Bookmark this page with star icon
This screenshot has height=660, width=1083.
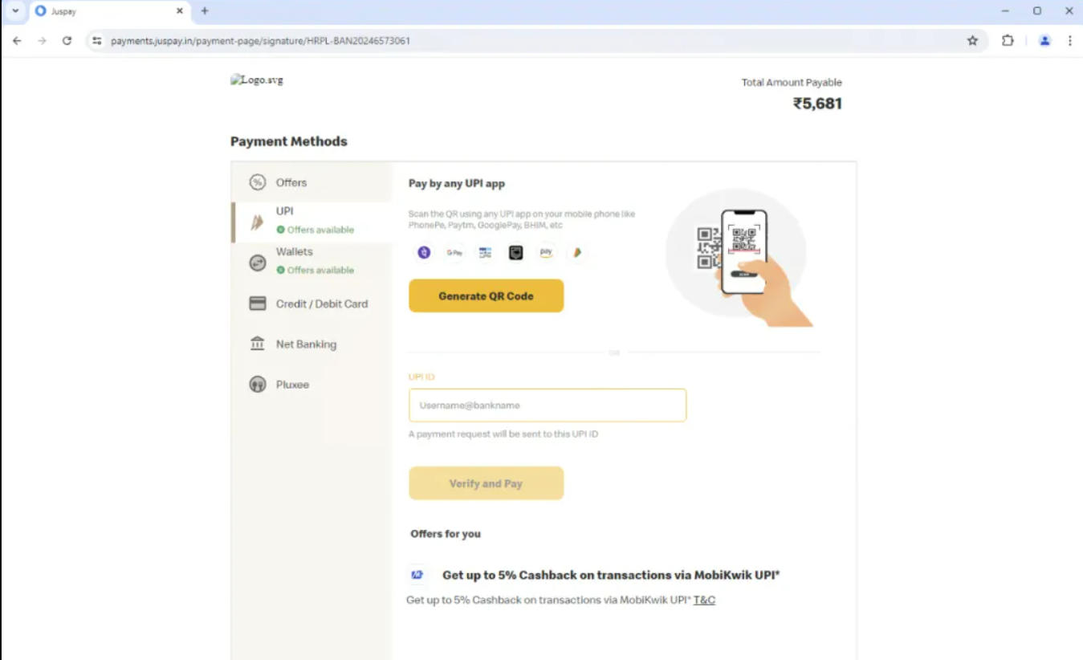click(x=972, y=40)
